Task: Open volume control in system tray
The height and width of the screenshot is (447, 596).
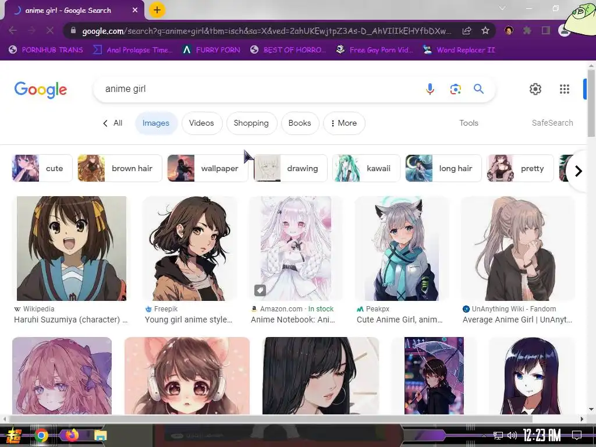Action: (x=512, y=435)
